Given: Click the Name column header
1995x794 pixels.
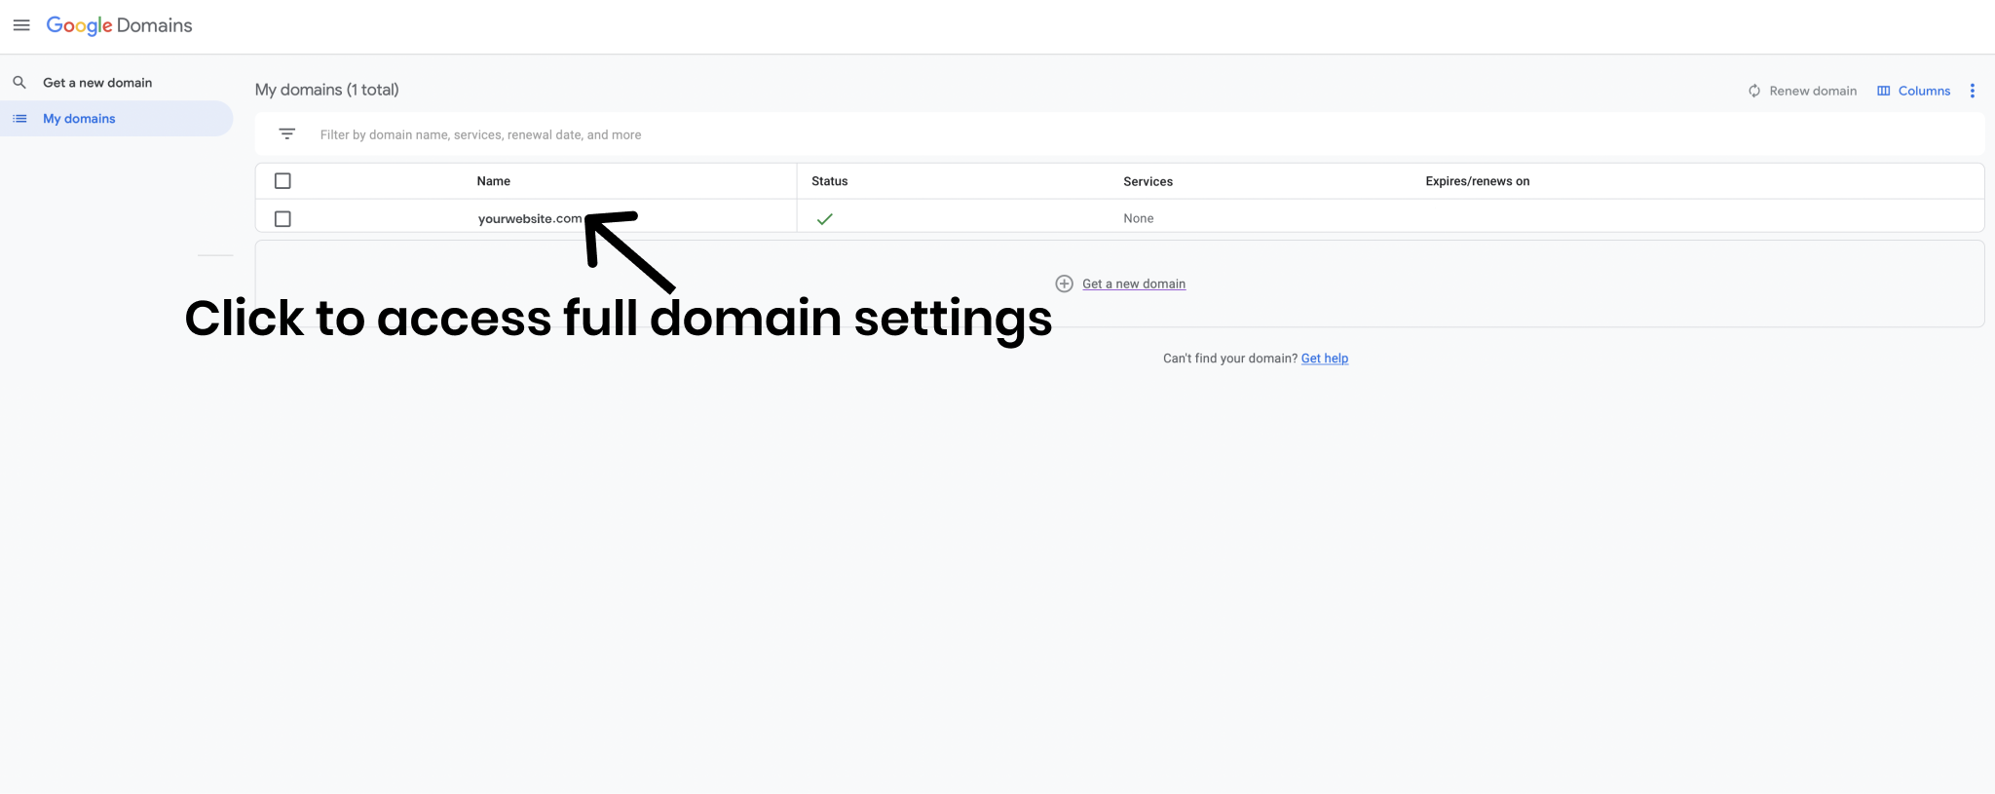Looking at the screenshot, I should click(494, 181).
